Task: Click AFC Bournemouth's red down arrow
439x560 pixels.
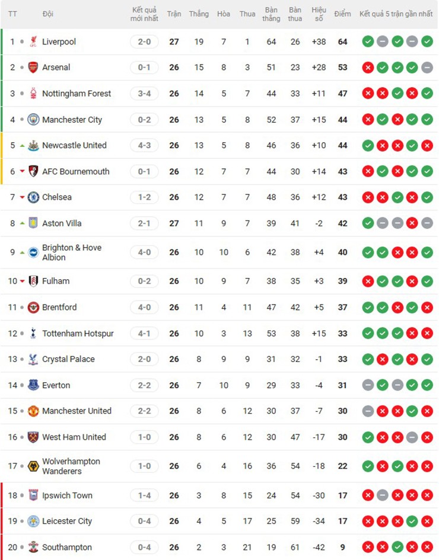Action: [22, 171]
